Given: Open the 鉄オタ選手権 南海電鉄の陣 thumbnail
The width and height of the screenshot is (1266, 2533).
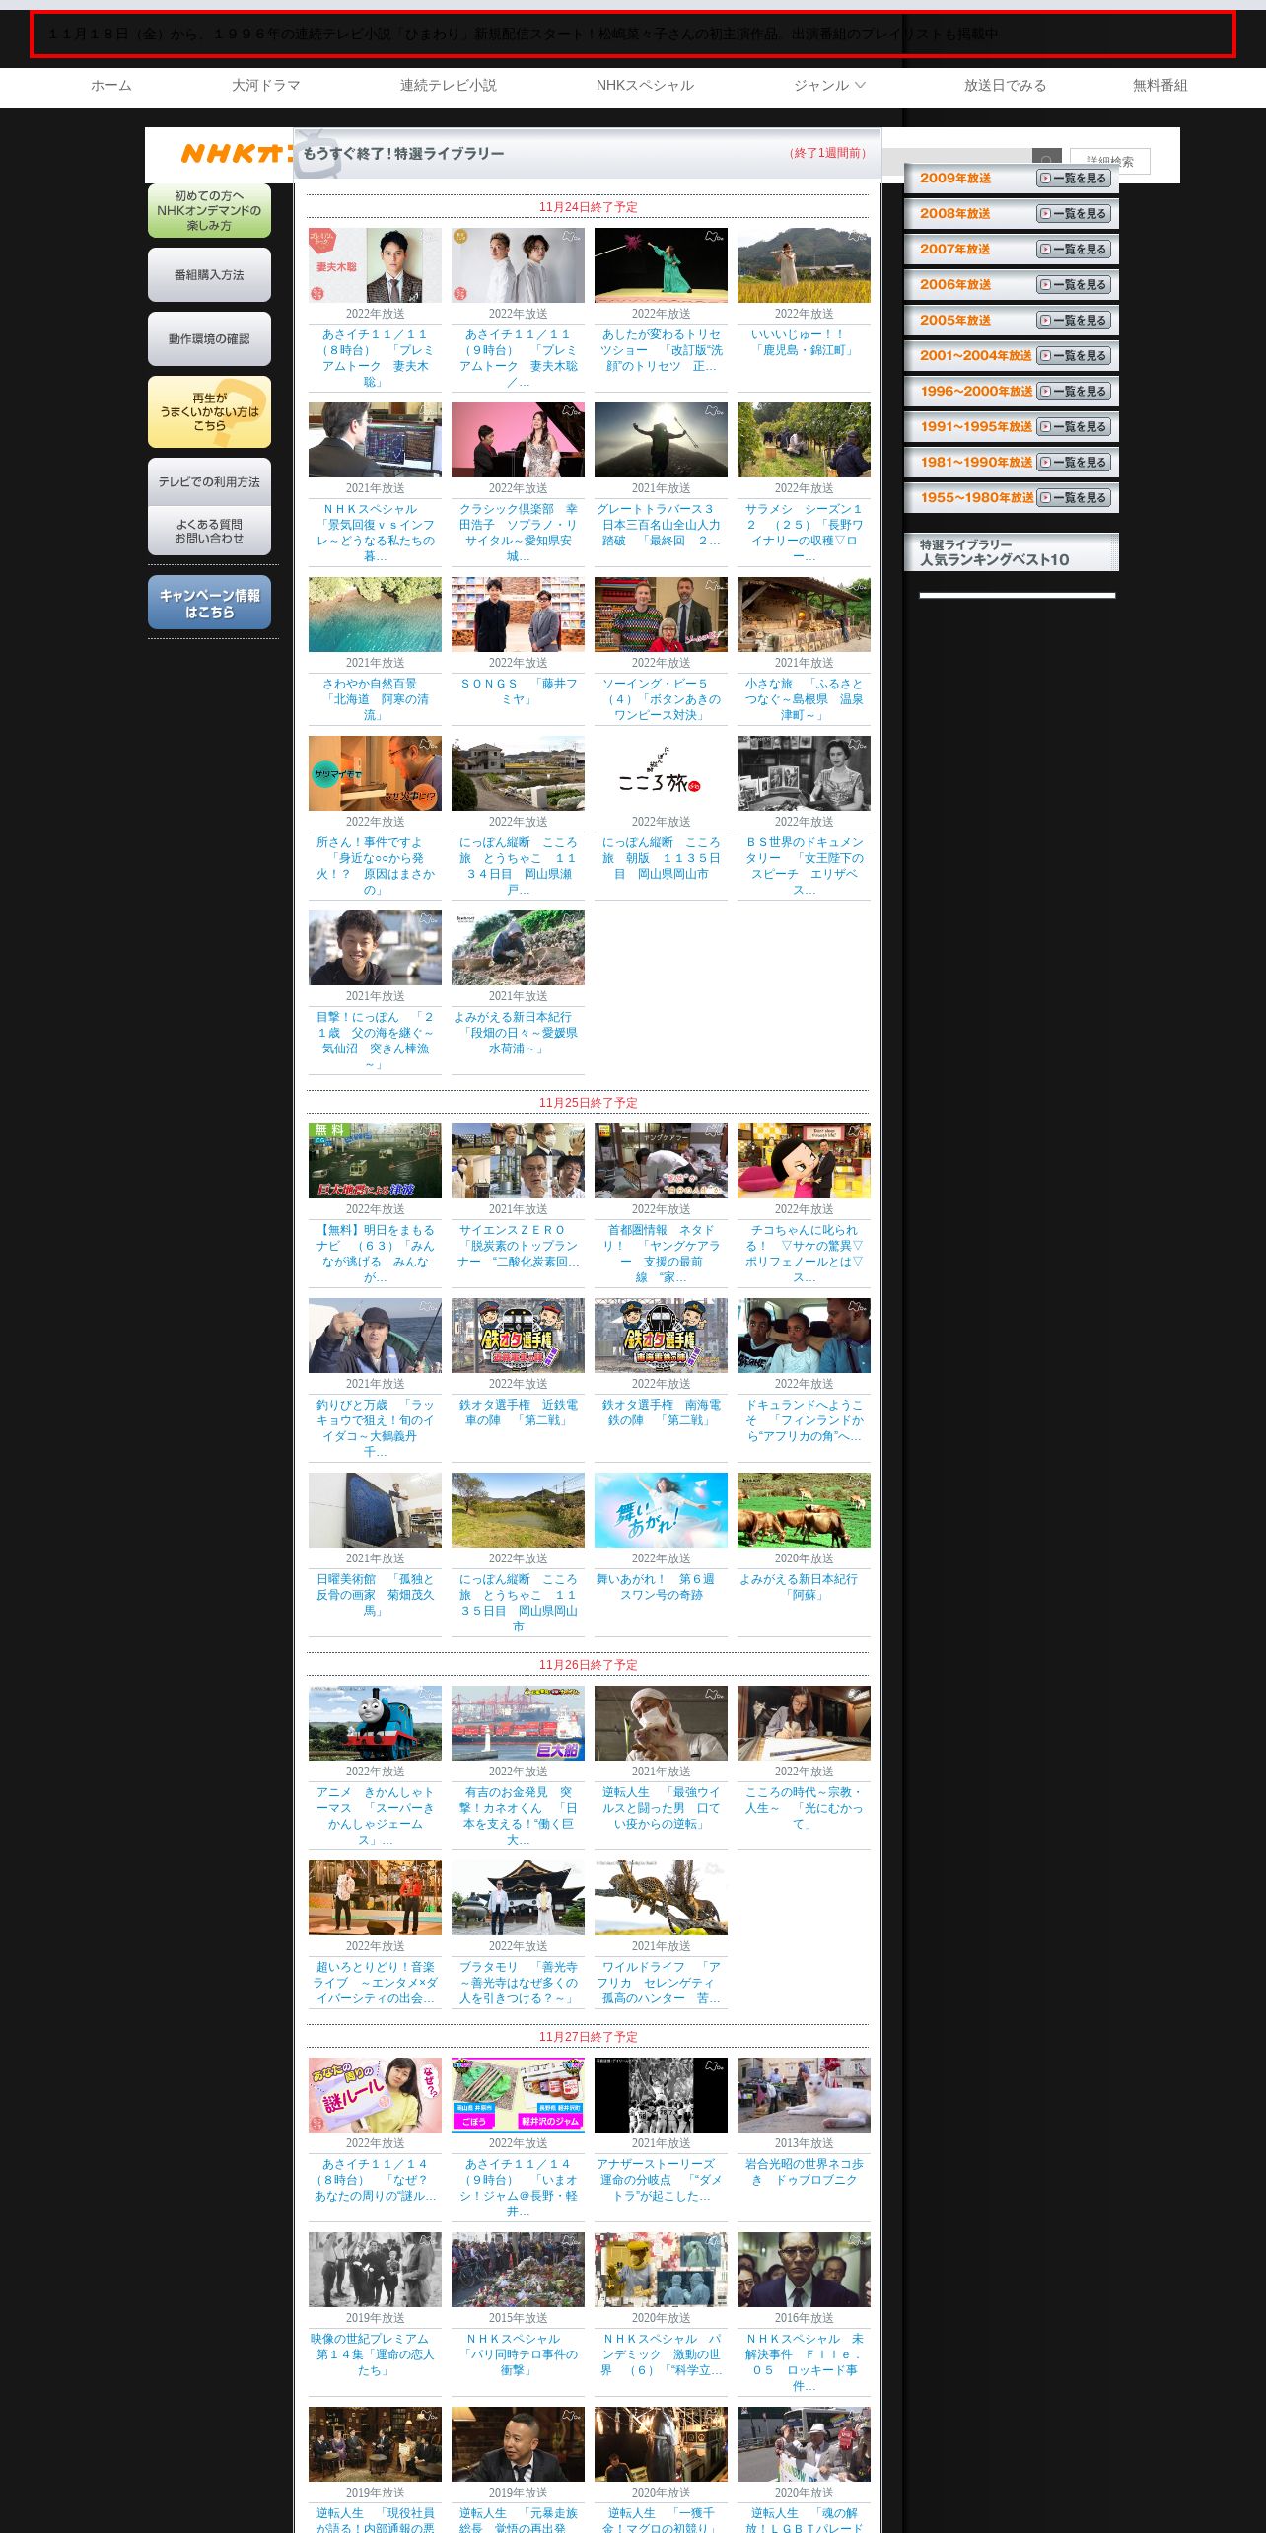Looking at the screenshot, I should click(661, 1336).
